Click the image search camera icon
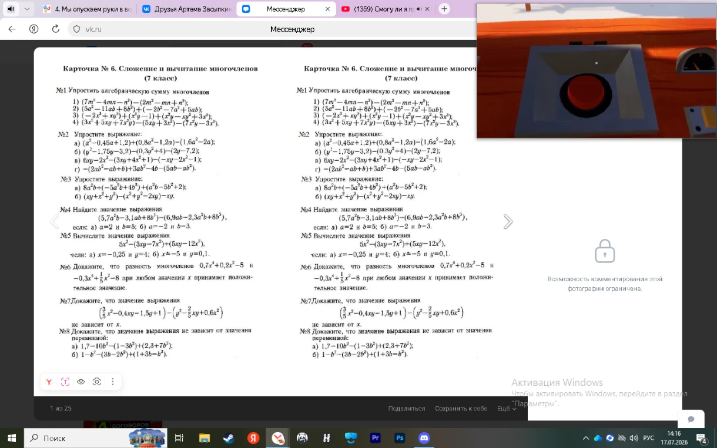Image resolution: width=717 pixels, height=448 pixels. click(97, 382)
